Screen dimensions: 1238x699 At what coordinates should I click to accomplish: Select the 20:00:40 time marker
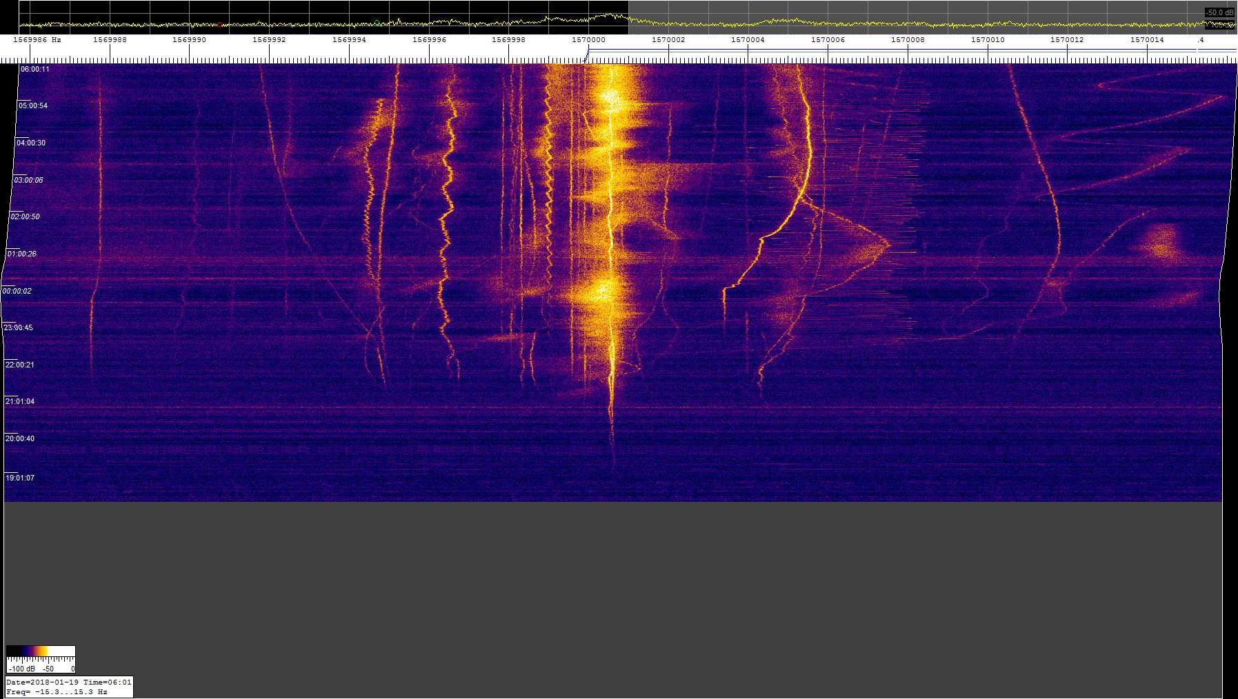click(20, 439)
